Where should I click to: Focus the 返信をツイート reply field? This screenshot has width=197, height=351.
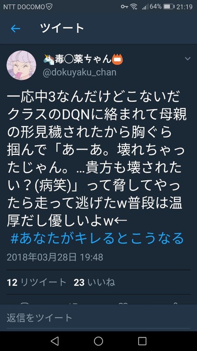(x=98, y=317)
